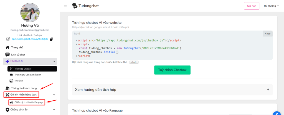284x115 pixels.
Task: Click the </body> tag badge
Action: pyautogui.click(x=134, y=62)
